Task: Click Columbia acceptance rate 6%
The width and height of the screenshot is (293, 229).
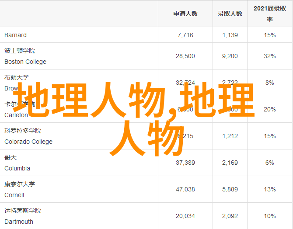Action: [270, 163]
